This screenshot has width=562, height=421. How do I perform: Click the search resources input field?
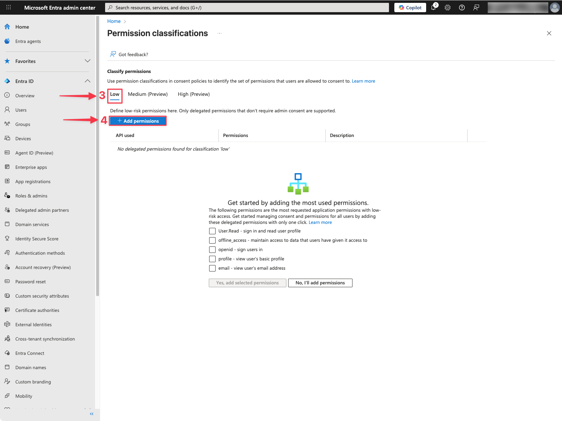pos(247,8)
